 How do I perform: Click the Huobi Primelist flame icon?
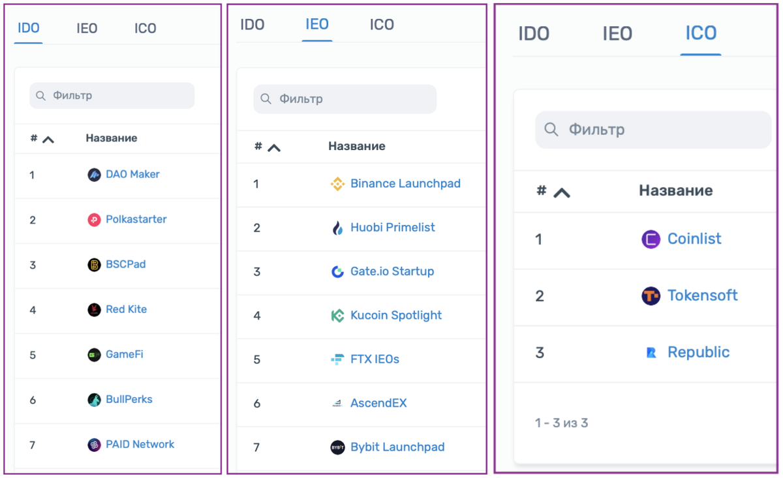point(337,227)
